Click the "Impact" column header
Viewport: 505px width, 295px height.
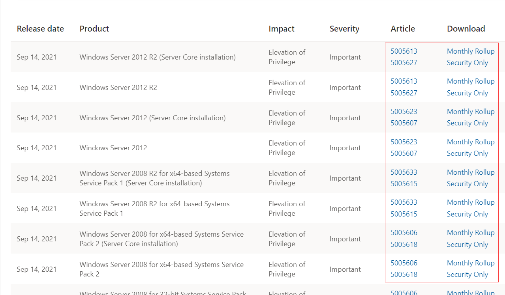282,29
